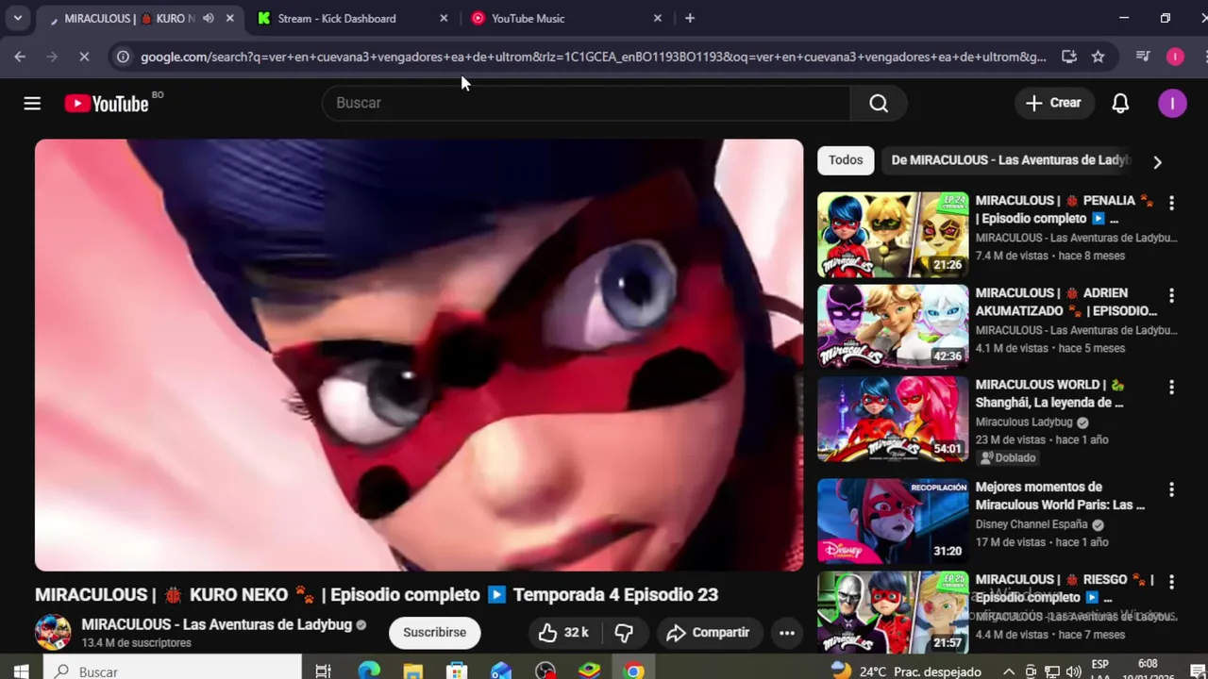Select the Todos filter chip
Viewport: 1208px width, 679px height.
pos(846,160)
